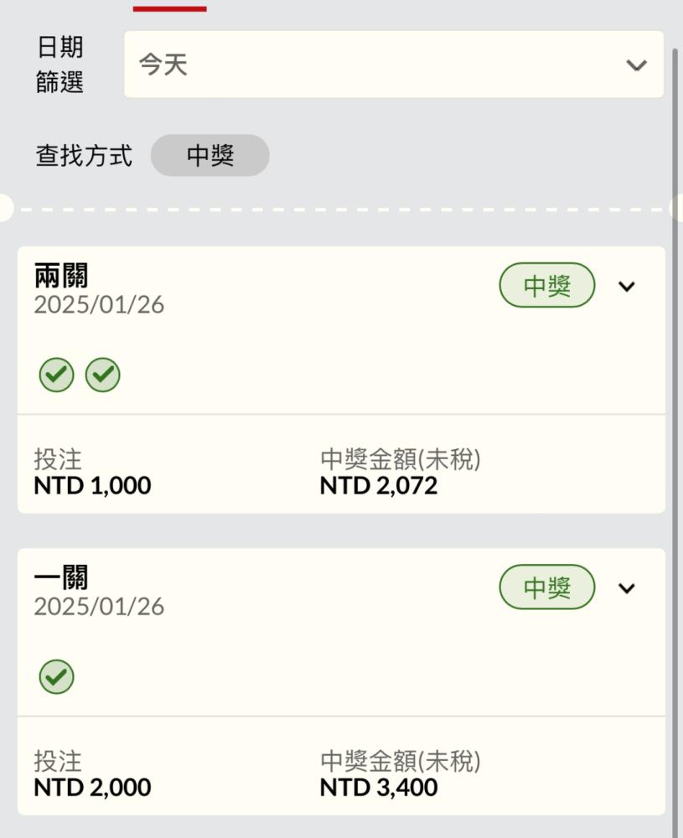Click the NTD 2,000 bet amount
Screen dimensions: 683x838
click(x=92, y=788)
